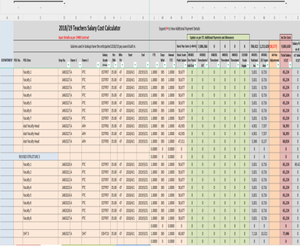Click the green 'Additional Payments and Allowances' banner

point(218,38)
